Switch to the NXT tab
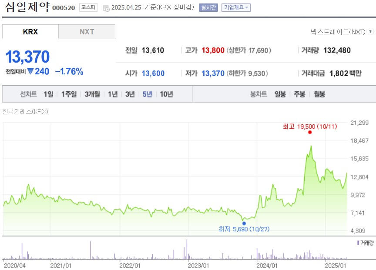This screenshot has width=376, height=270. [x=87, y=32]
